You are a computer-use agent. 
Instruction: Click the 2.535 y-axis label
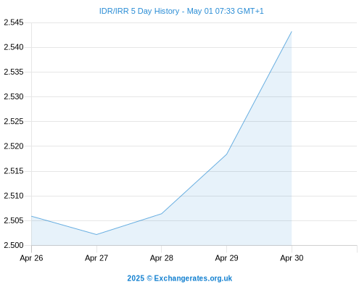(x=14, y=72)
